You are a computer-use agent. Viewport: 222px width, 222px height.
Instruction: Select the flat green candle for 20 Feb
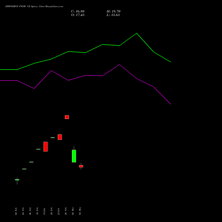click(53, 138)
